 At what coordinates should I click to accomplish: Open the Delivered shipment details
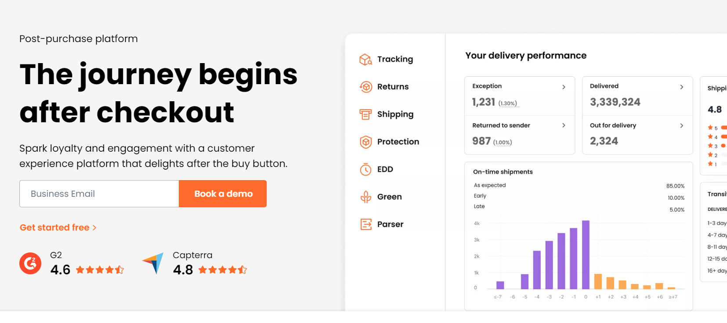pyautogui.click(x=682, y=87)
